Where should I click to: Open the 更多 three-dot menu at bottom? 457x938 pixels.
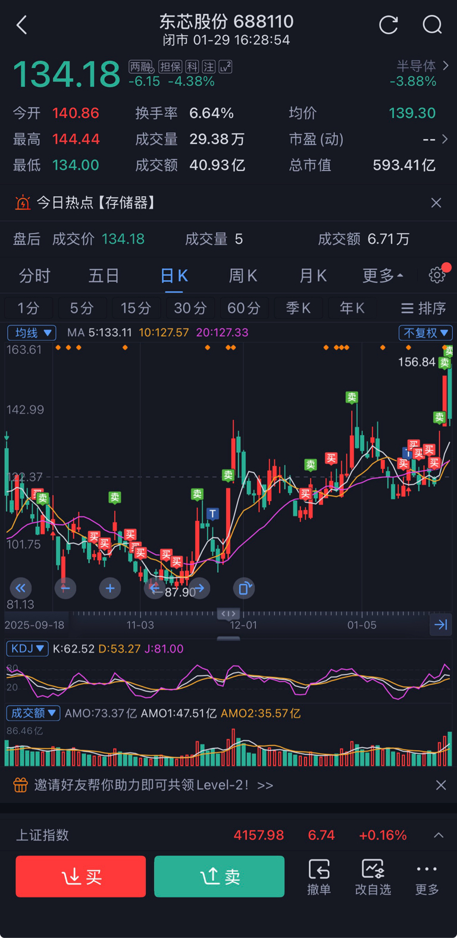(x=427, y=877)
